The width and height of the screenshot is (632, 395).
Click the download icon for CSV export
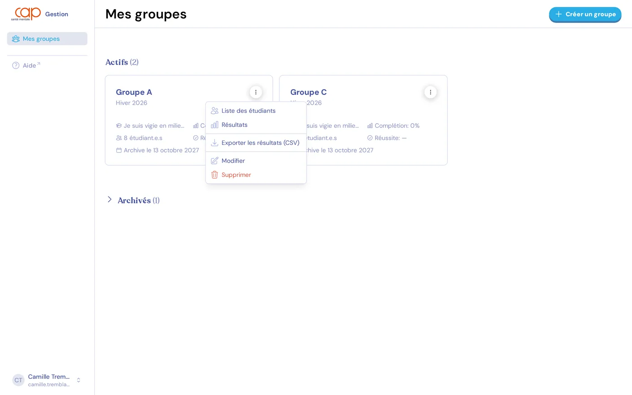click(x=214, y=143)
